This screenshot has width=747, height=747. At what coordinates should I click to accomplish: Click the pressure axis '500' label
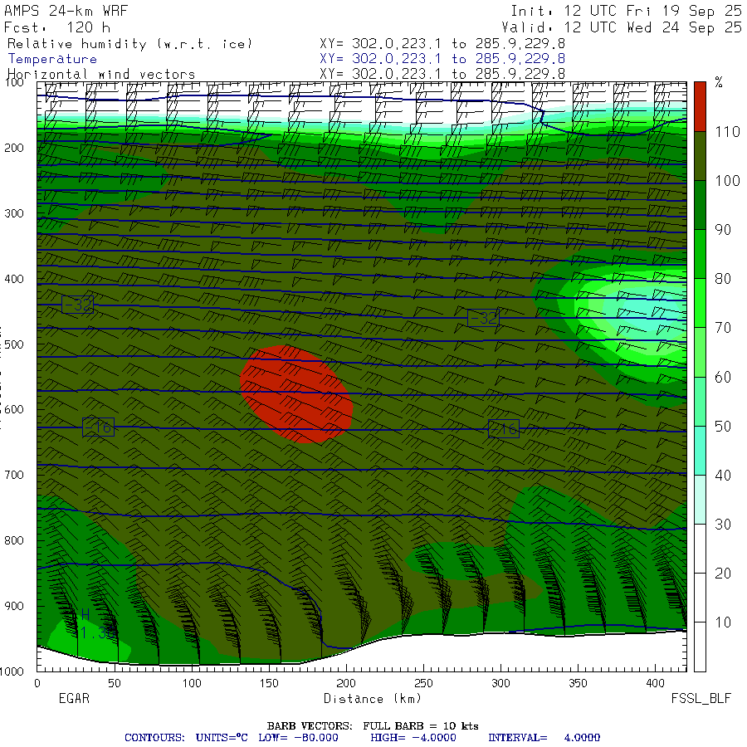click(14, 344)
